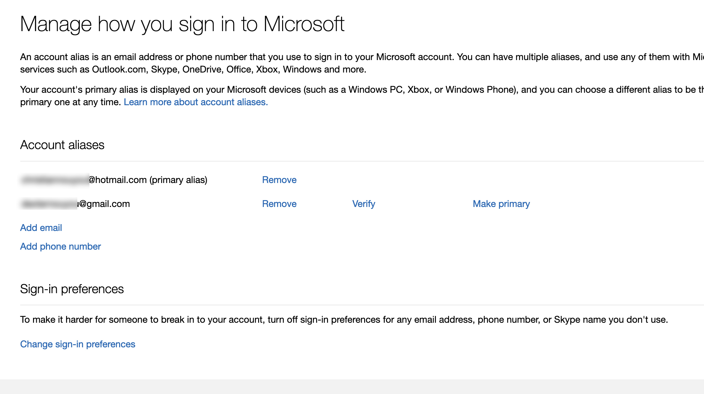Make the gmail.com alias primary

501,204
